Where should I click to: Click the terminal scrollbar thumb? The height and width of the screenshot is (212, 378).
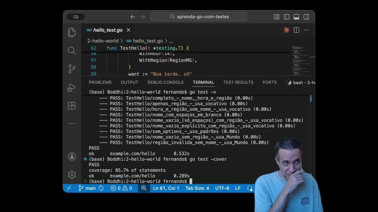[311, 99]
